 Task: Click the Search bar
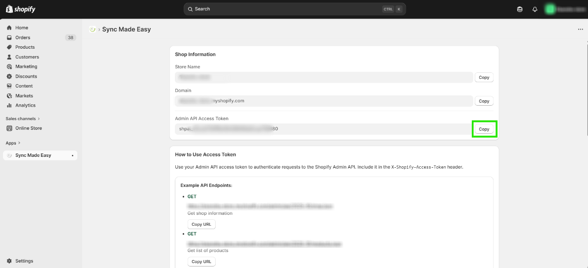294,9
